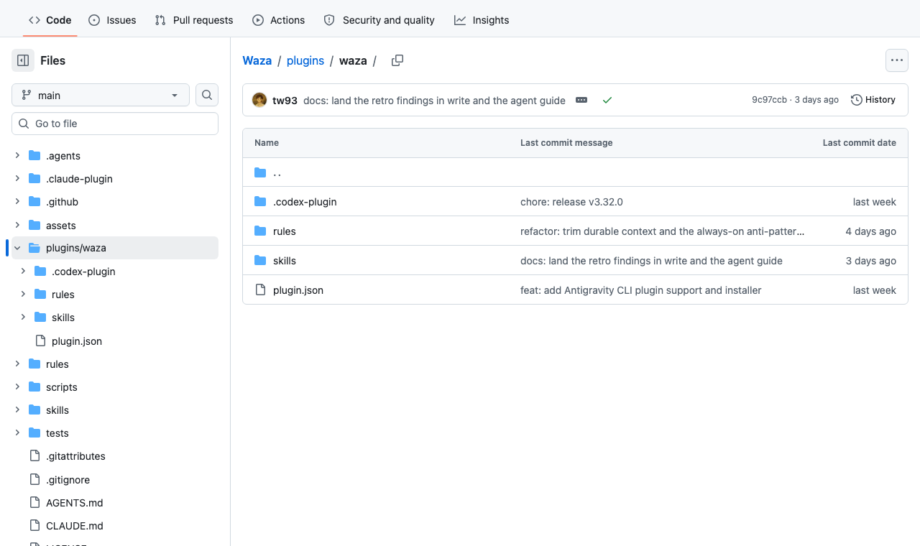Image resolution: width=920 pixels, height=546 pixels.
Task: Expand the .claude-plugin folder chevron
Action: pyautogui.click(x=17, y=178)
